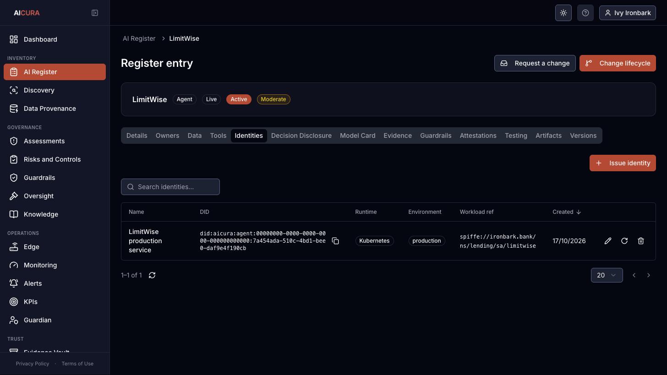The image size is (667, 375).
Task: Toggle light/dark theme sun icon
Action: (563, 13)
